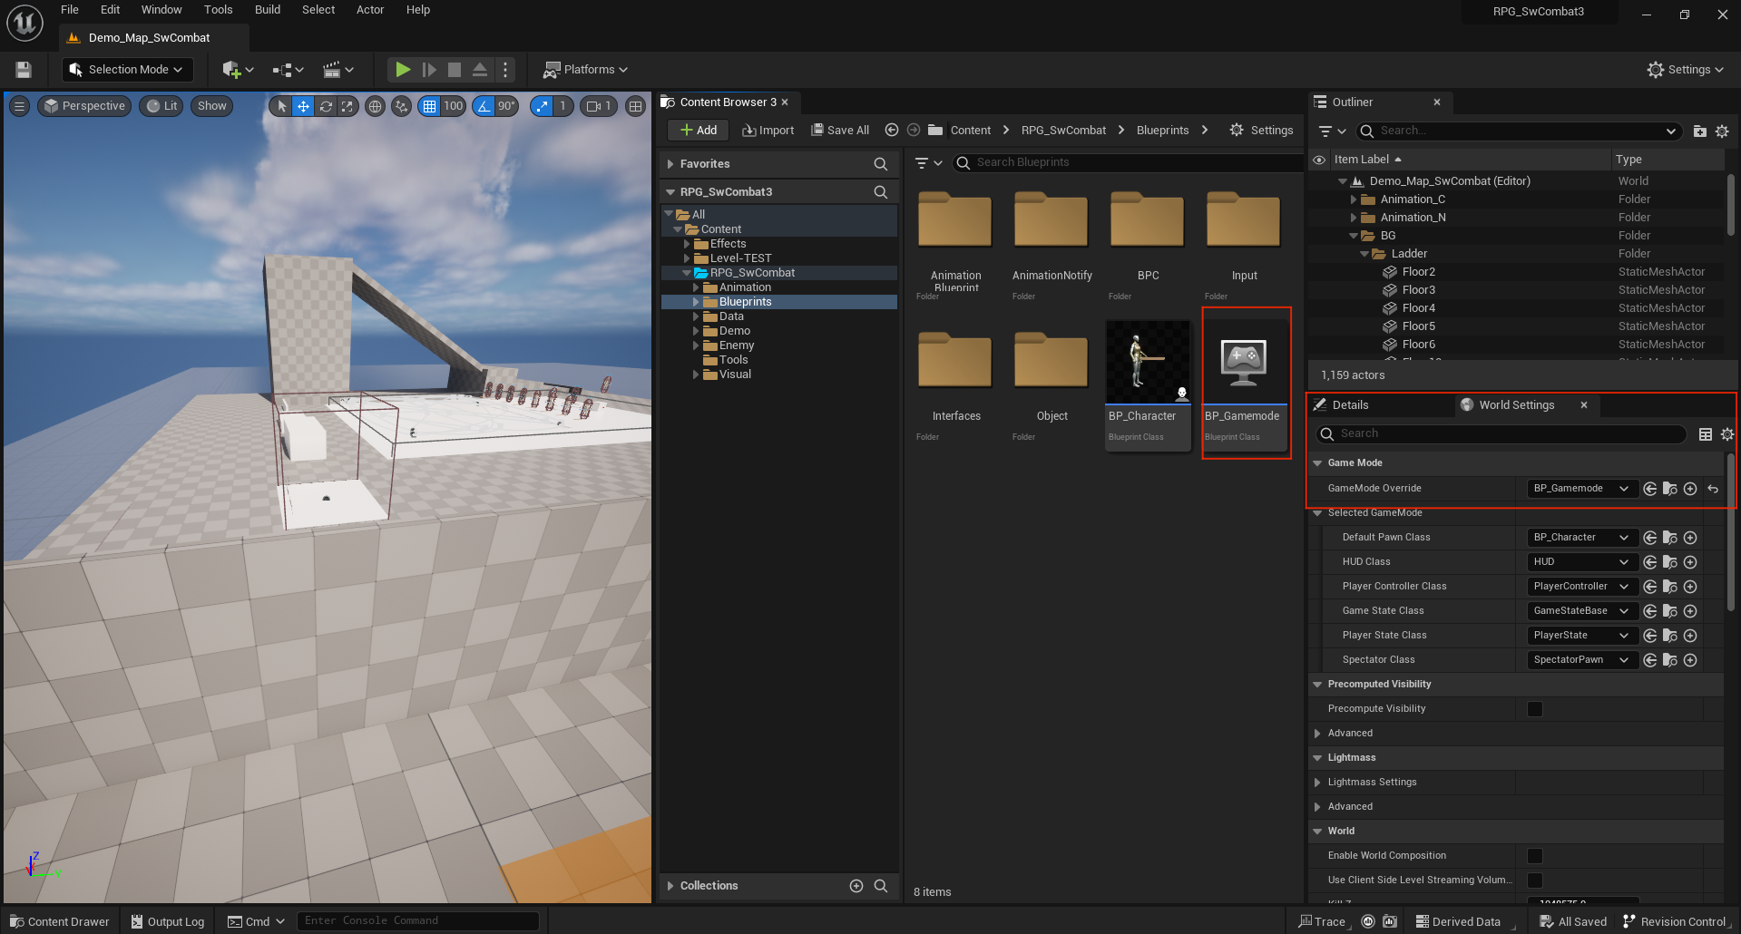Toggle scale snapping in viewport toolbar
This screenshot has height=934, width=1741.
click(542, 106)
